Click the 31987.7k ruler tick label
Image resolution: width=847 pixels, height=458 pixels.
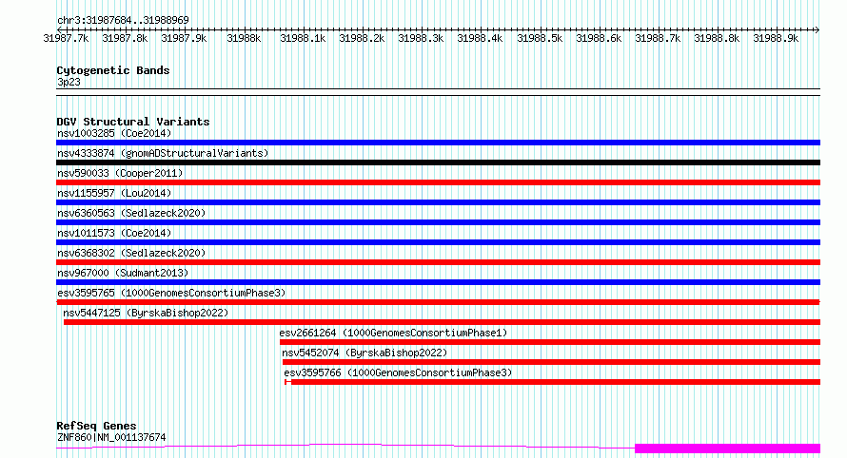click(66, 39)
